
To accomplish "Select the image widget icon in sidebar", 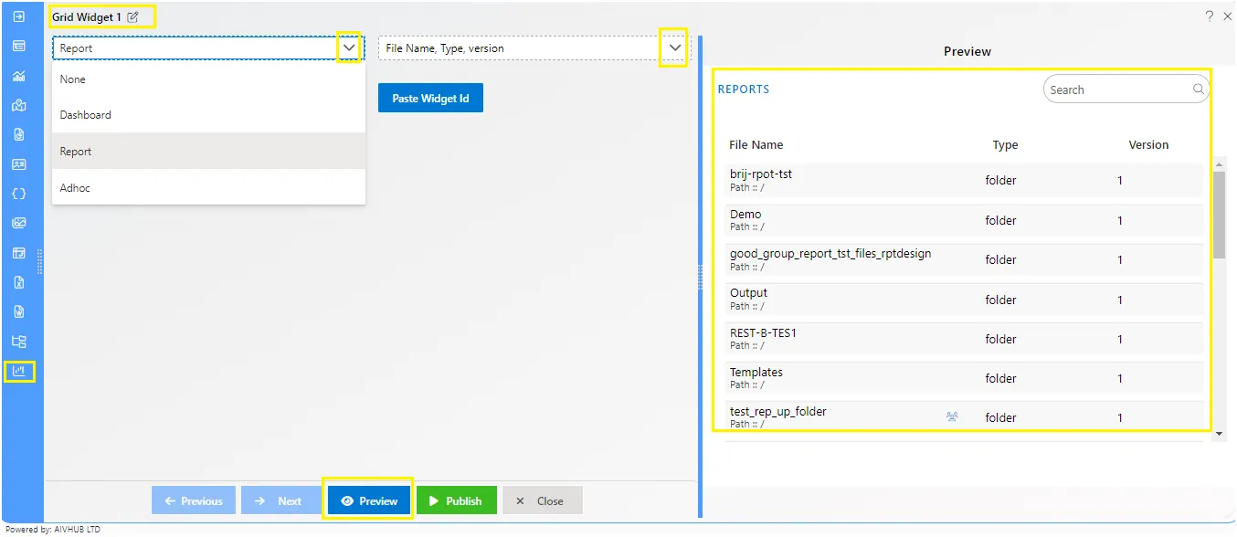I will pyautogui.click(x=19, y=223).
